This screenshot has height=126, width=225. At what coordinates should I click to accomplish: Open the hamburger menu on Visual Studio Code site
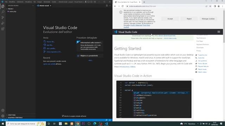tap(219, 32)
